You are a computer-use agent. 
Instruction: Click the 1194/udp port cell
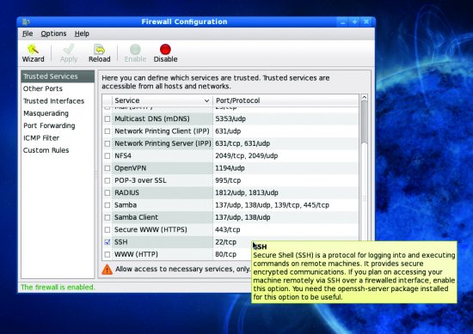[230, 168]
